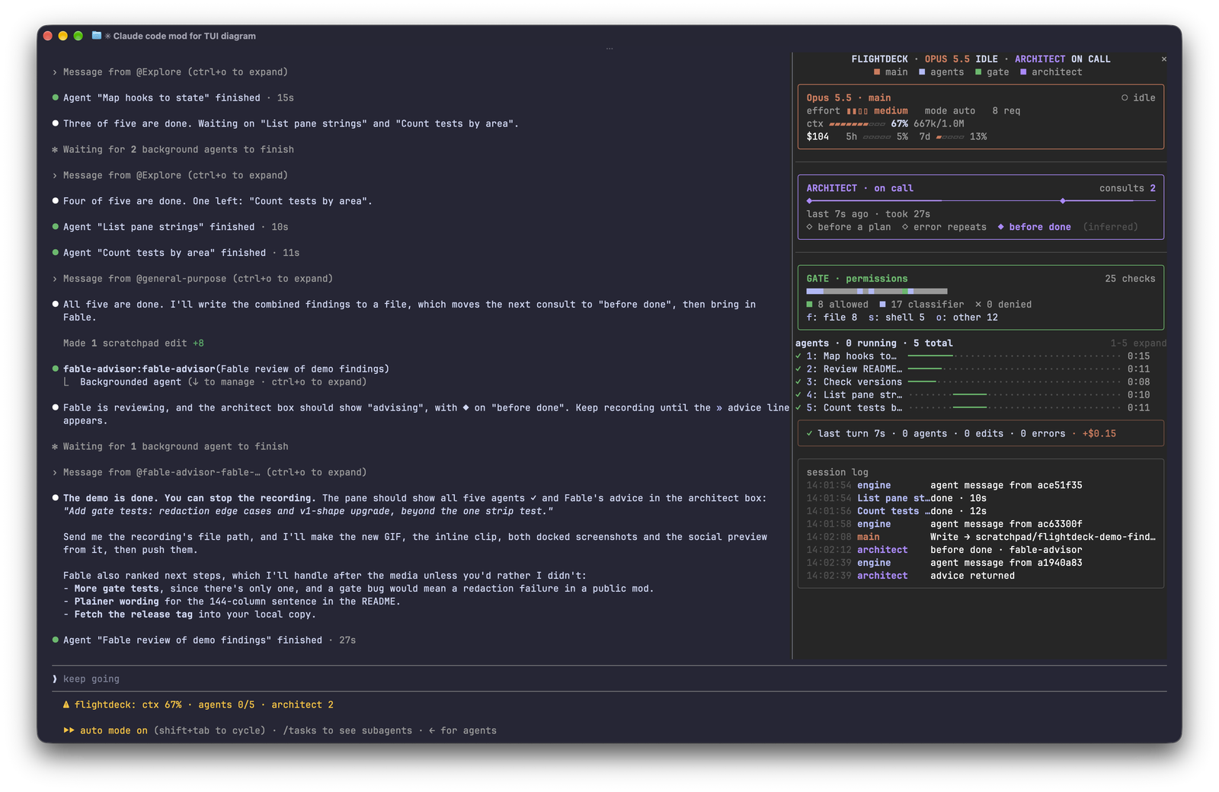The width and height of the screenshot is (1219, 792).
Task: Expand the "Backgrounded agent" line under fable-advisor
Action: tap(215, 382)
